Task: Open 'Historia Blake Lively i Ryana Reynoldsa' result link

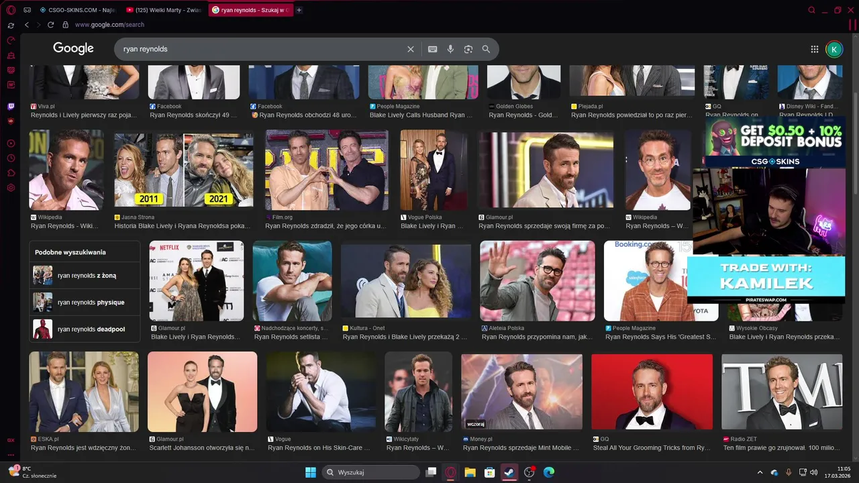Action: click(183, 226)
